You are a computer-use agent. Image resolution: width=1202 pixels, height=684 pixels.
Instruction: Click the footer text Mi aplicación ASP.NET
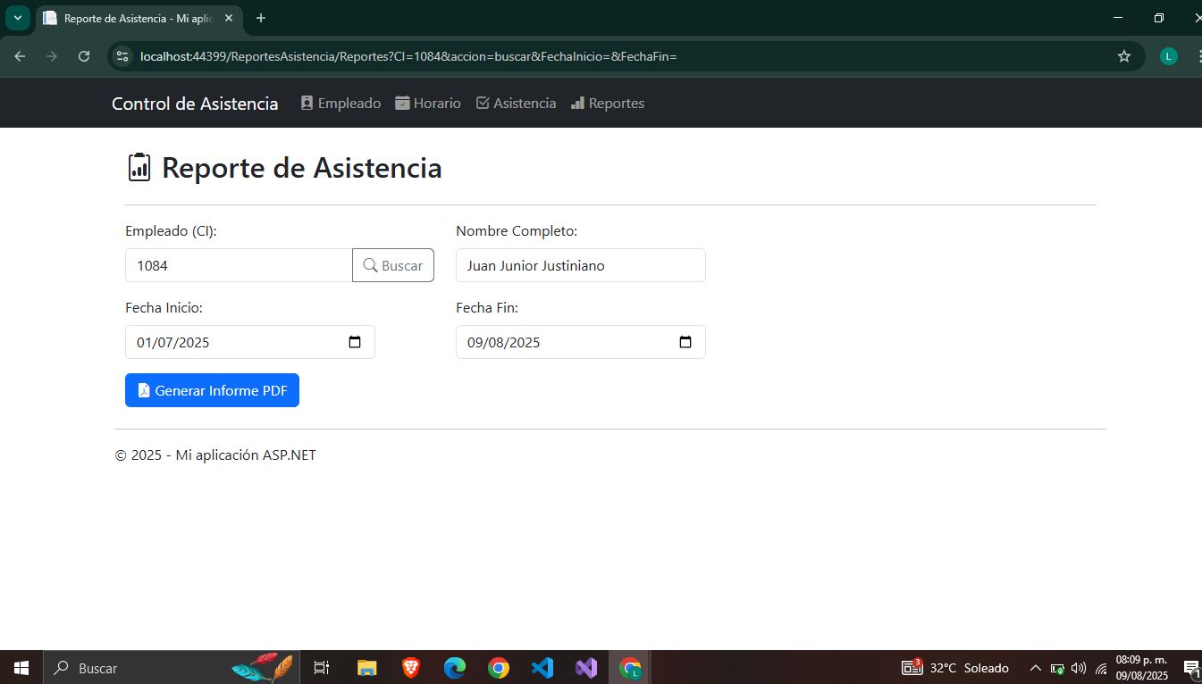click(x=246, y=455)
